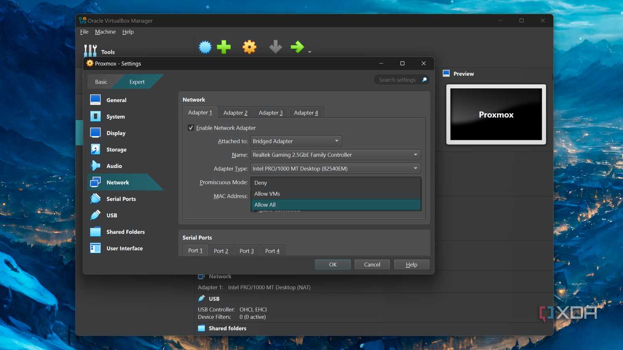Click the VirtualBox Manager title bar logo
Screen dimensions: 623x350
click(82, 20)
